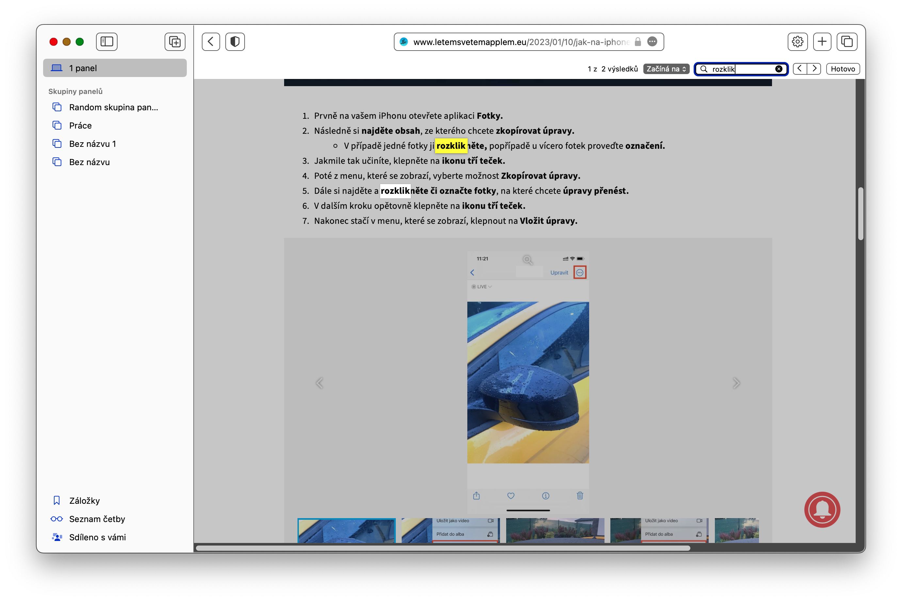Open the "Začíná na" match dropdown
Viewport: 902px width, 601px height.
click(x=666, y=69)
